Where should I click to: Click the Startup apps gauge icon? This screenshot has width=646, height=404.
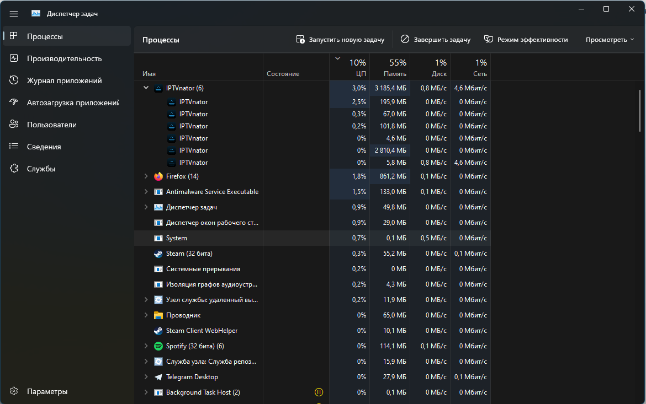pyautogui.click(x=14, y=102)
